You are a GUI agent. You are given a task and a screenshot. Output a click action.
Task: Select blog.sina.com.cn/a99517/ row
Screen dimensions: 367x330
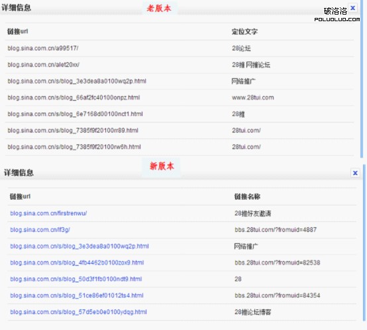coord(180,48)
